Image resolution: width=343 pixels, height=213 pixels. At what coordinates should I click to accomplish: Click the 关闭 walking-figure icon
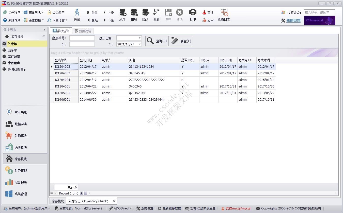coord(77,12)
